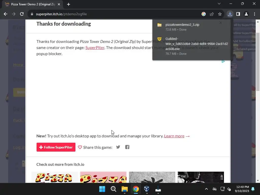The width and height of the screenshot is (260, 195).
Task: Open the Chrome three-dot menu
Action: (254, 14)
